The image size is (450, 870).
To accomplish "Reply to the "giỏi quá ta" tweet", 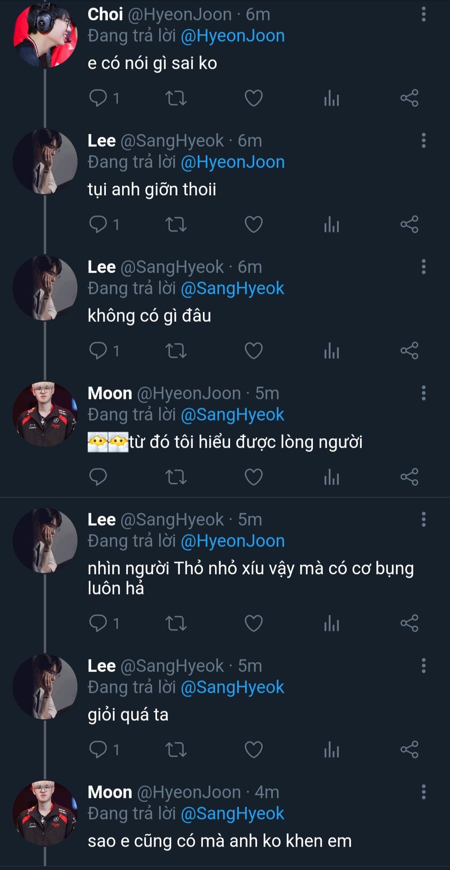I will pyautogui.click(x=98, y=749).
